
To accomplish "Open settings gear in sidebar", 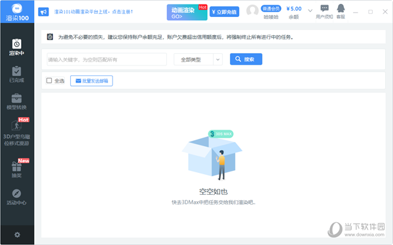I will pyautogui.click(x=17, y=235).
